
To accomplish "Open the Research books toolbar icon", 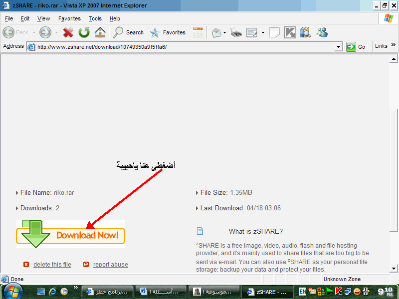I will (305, 32).
